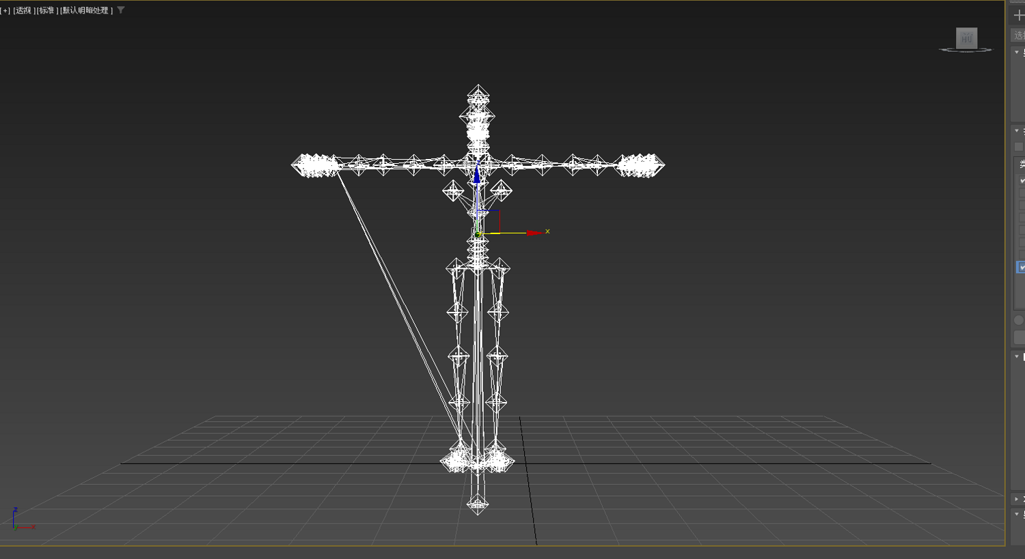The width and height of the screenshot is (1025, 559).
Task: Click the ViewCube front face
Action: [x=966, y=38]
